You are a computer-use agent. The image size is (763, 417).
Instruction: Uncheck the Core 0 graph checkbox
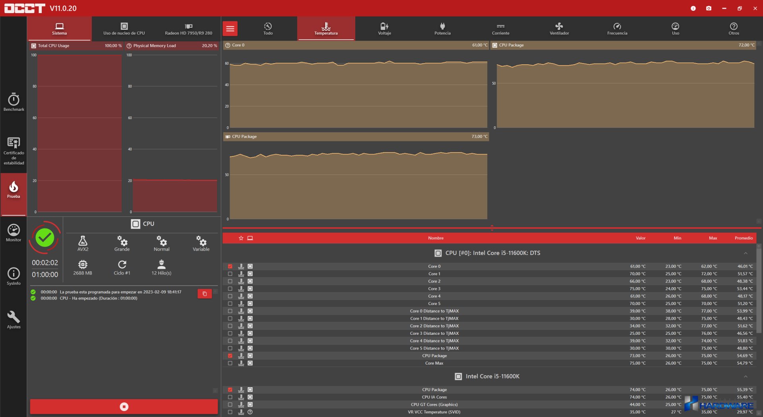point(230,266)
